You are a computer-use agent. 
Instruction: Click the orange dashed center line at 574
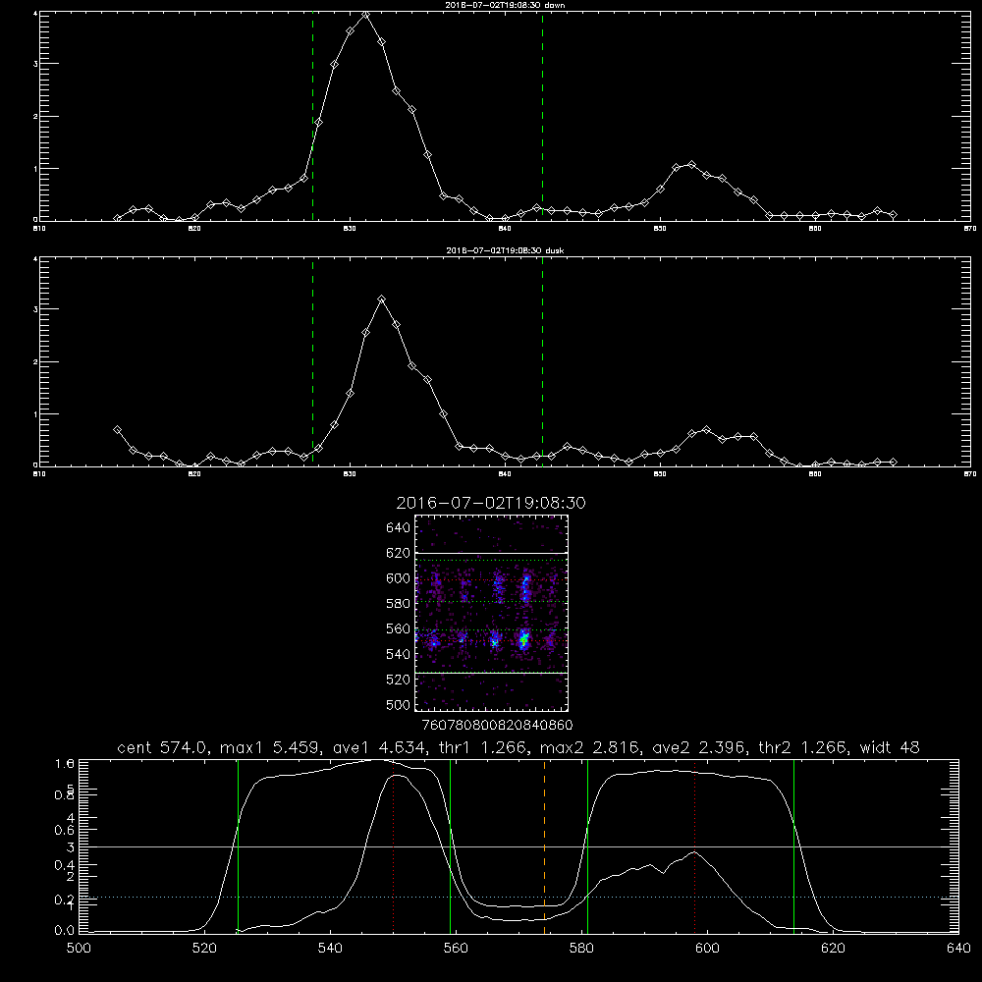[544, 846]
